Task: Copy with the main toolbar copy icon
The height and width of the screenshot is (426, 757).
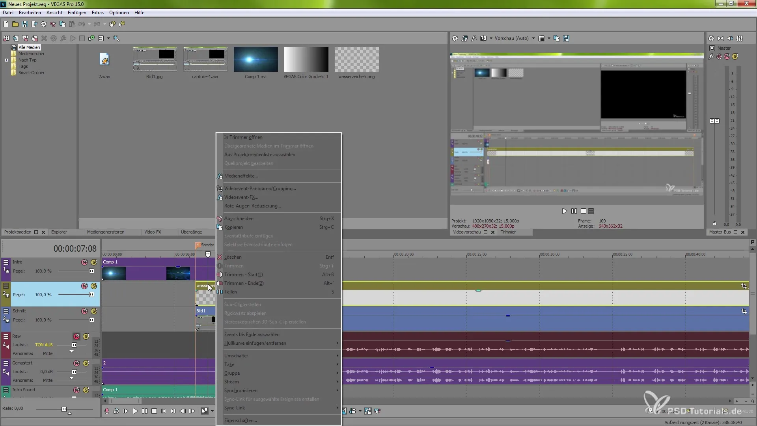Action: [63, 24]
